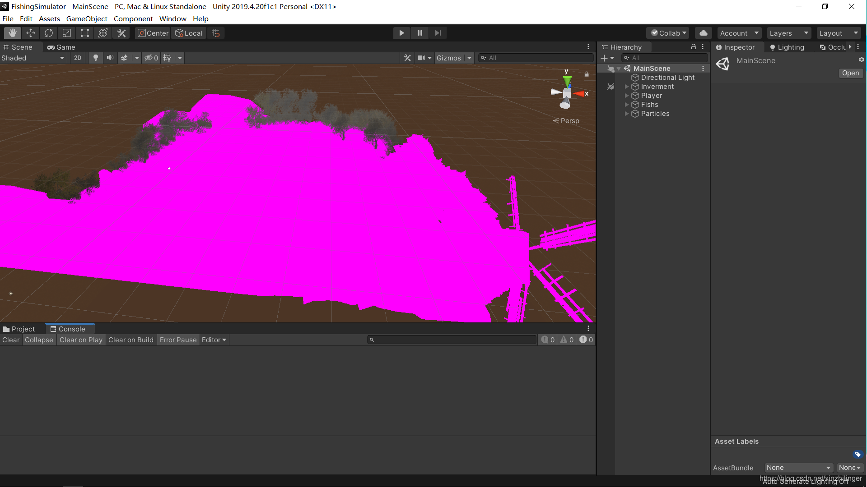Click the Console search field
Viewport: 867px width, 487px height.
coord(452,340)
